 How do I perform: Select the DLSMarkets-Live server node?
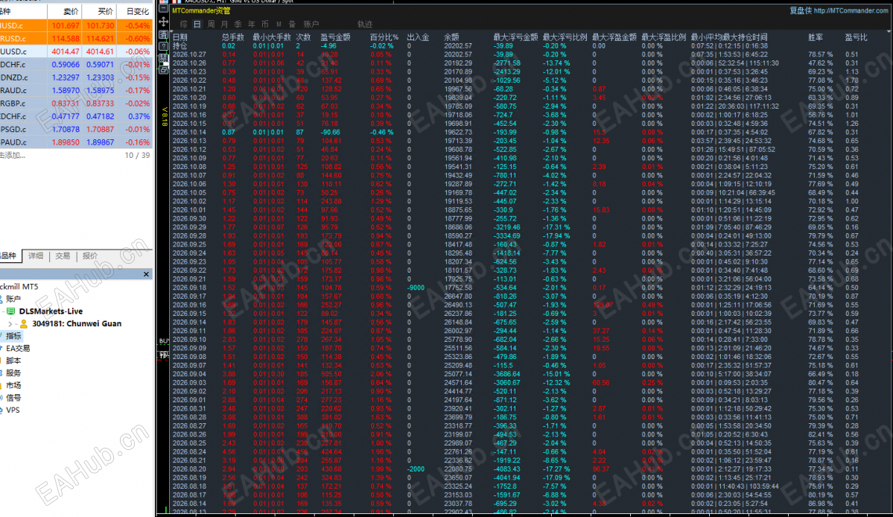[x=51, y=311]
